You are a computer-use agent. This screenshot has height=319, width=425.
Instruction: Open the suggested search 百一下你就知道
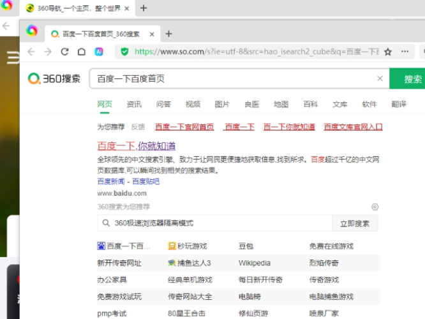(x=289, y=127)
